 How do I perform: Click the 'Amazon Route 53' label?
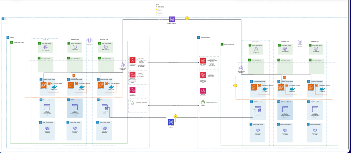coord(172,23)
